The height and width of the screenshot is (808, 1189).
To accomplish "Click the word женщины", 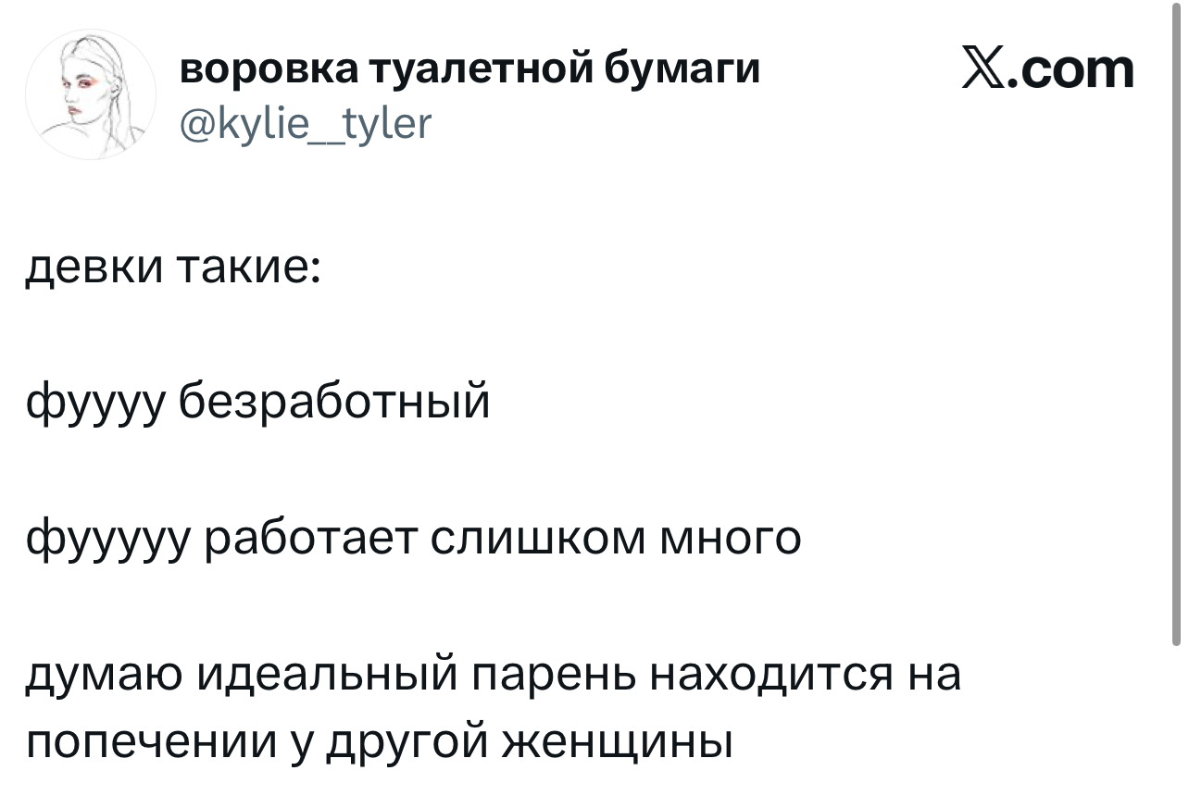I will point(617,742).
